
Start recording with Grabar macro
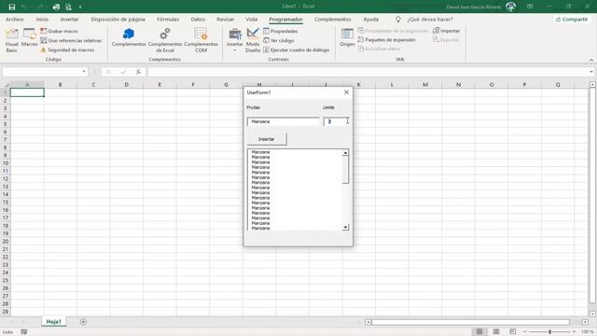coord(60,31)
